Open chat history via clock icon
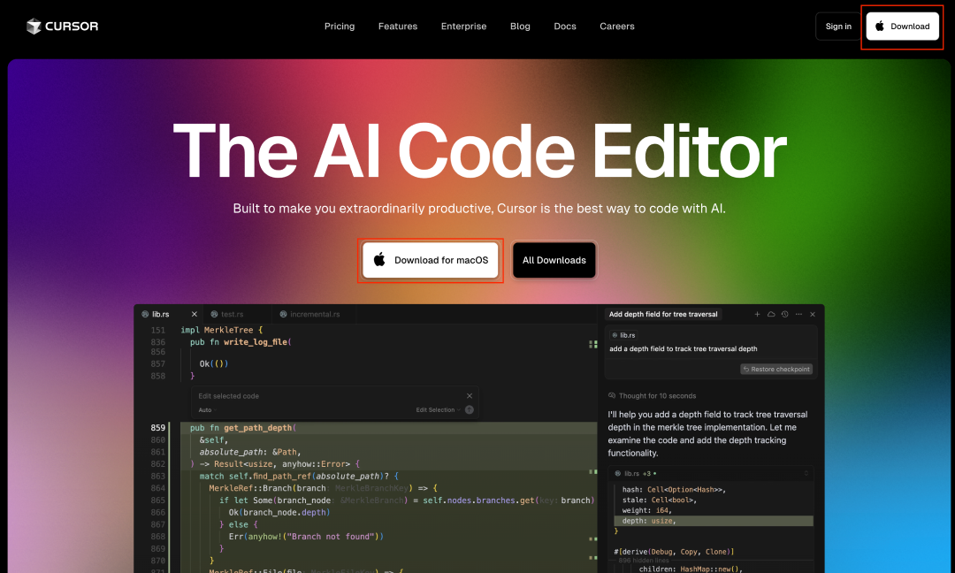Image resolution: width=955 pixels, height=573 pixels. tap(784, 314)
